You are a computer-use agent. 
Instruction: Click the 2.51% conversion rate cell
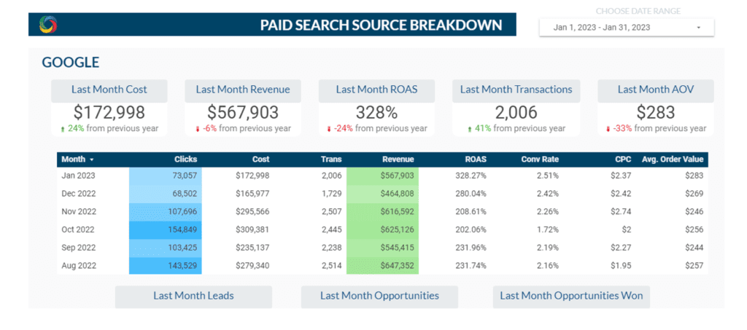click(x=548, y=176)
